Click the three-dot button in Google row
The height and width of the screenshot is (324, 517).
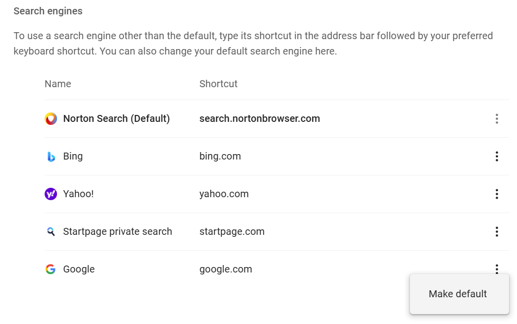point(497,269)
